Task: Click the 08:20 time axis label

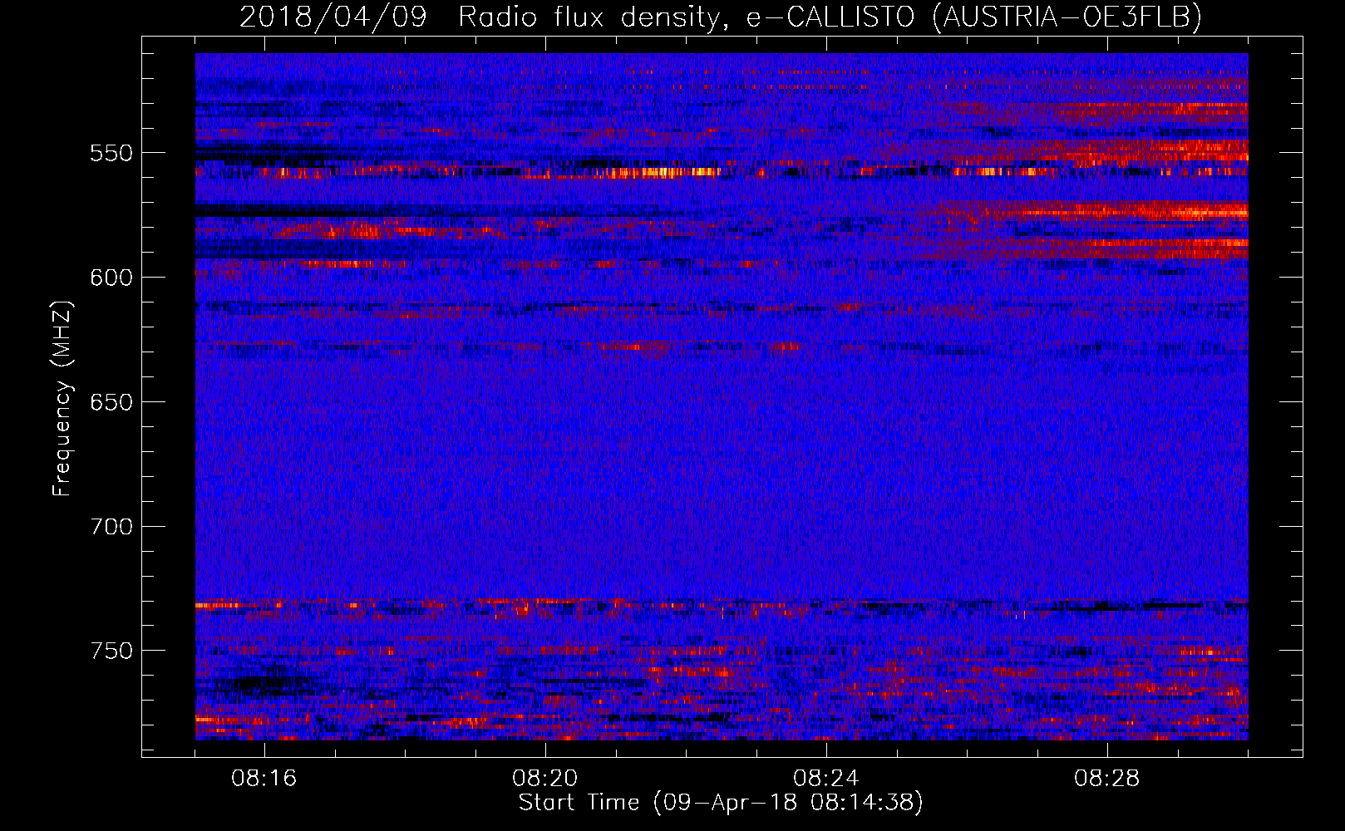Action: tap(545, 779)
